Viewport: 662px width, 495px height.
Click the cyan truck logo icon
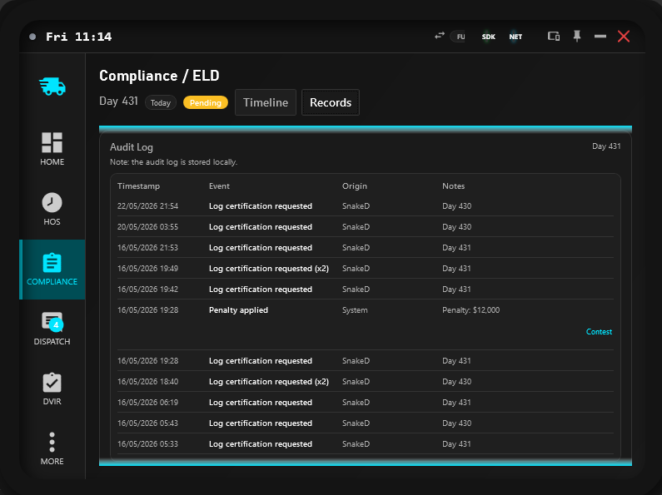tap(52, 87)
